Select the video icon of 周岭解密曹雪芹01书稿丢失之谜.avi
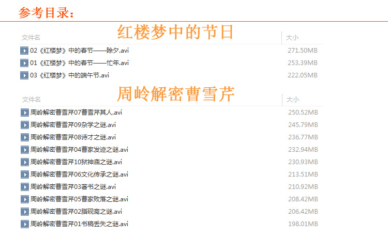Screen dimensions: 388x238 click(24, 224)
